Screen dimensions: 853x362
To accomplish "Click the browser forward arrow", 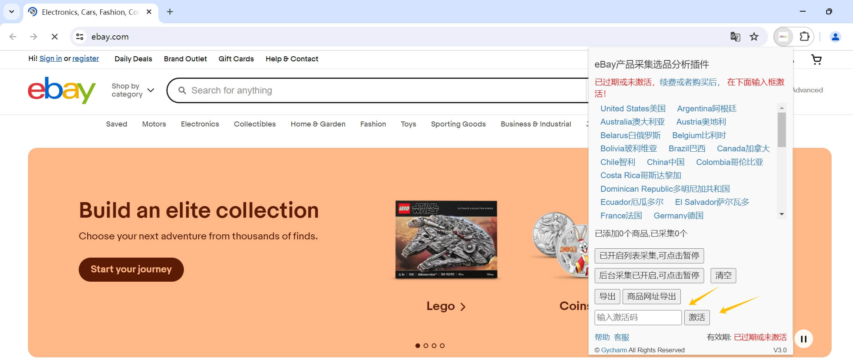I will click(x=34, y=36).
